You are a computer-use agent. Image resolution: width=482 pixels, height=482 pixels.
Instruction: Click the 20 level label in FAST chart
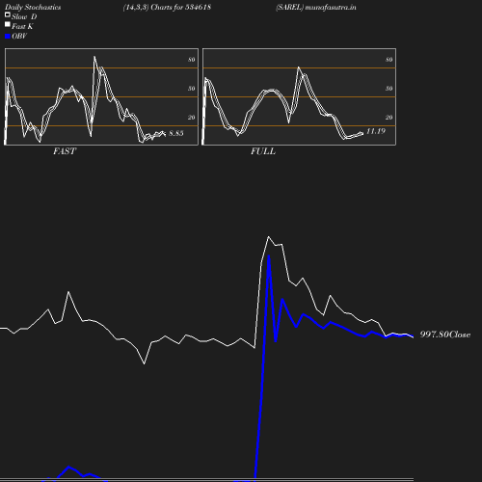coord(192,118)
